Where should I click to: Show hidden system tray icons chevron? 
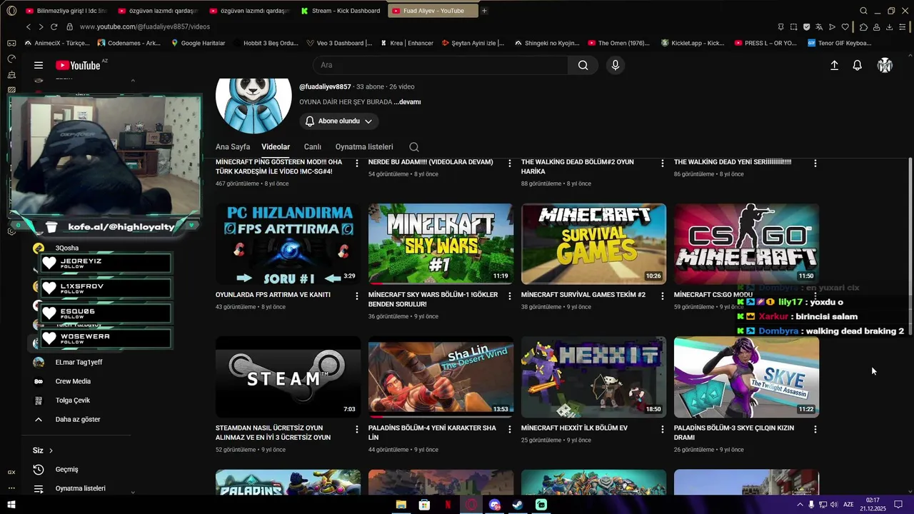tap(800, 505)
